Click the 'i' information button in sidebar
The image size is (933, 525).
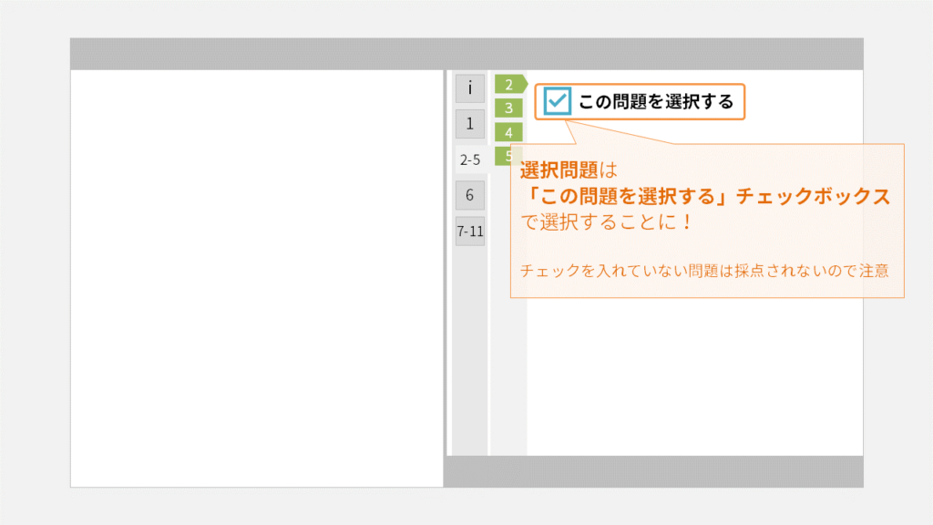point(469,88)
